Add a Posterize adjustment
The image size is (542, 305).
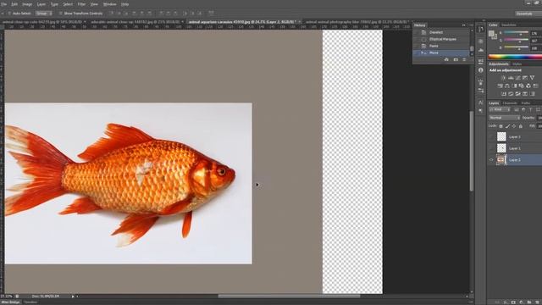click(x=511, y=94)
